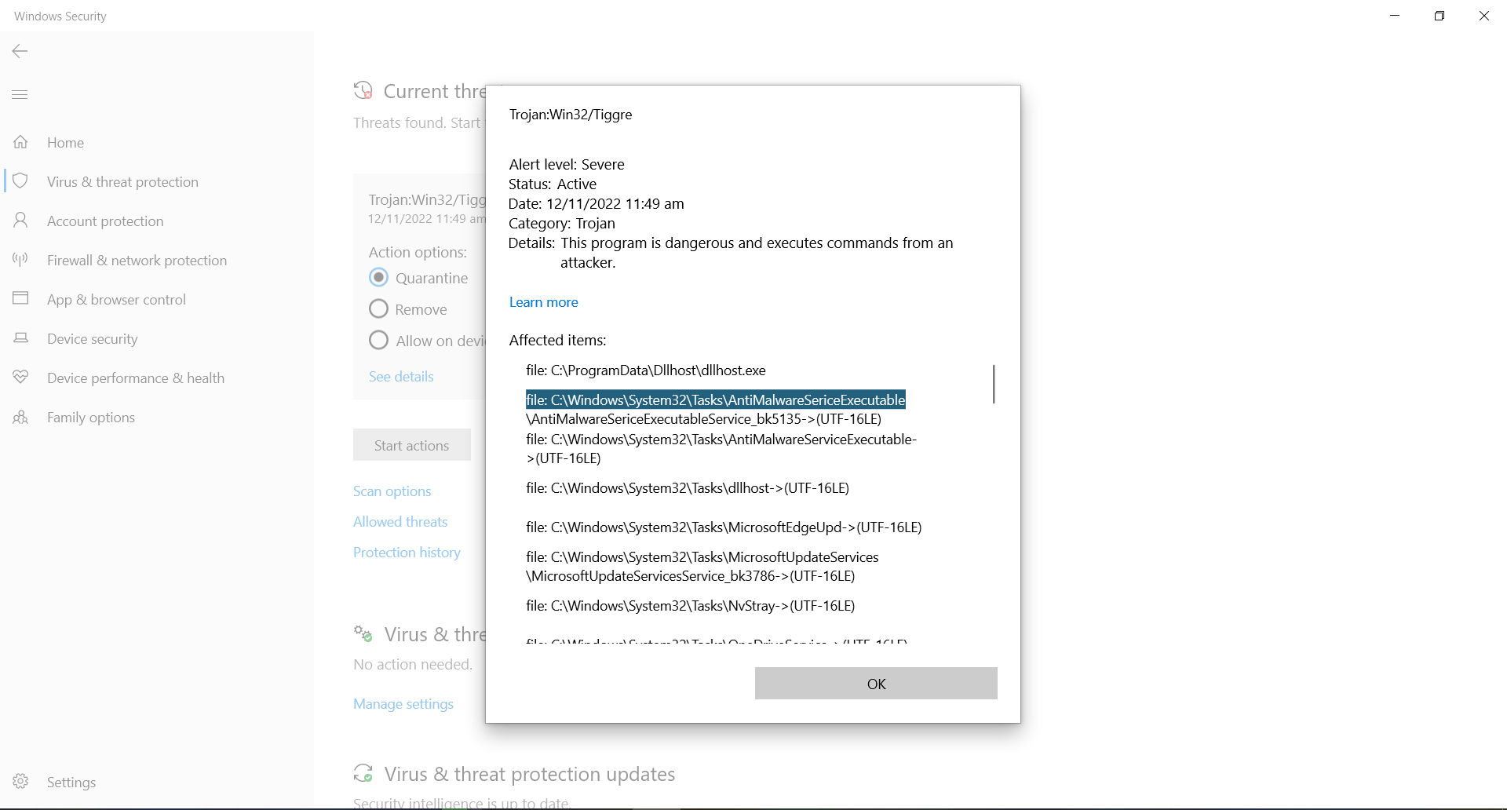The height and width of the screenshot is (810, 1507).
Task: Select the NvStray->(UTF-16LE) file entry
Action: [x=691, y=606]
